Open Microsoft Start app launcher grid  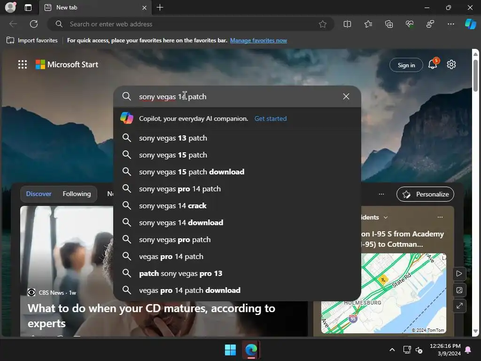(23, 64)
